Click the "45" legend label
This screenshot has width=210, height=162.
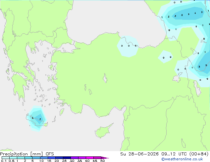(95, 161)
